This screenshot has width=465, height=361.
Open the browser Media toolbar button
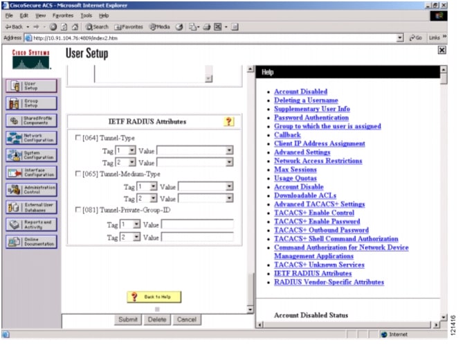tap(160, 27)
